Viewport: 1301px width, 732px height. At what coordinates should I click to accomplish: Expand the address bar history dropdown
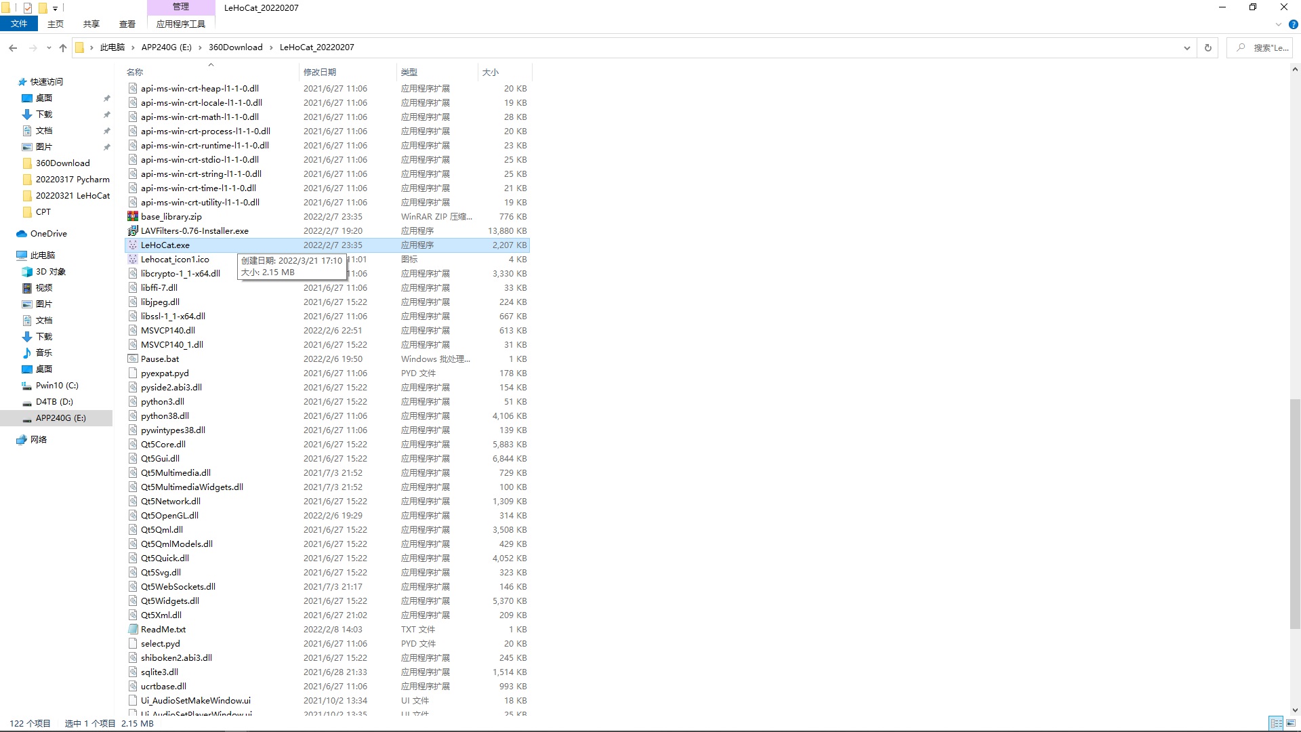point(1186,47)
